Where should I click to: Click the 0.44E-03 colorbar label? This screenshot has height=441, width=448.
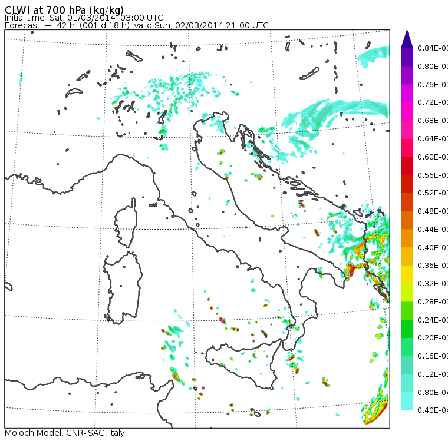433,230
